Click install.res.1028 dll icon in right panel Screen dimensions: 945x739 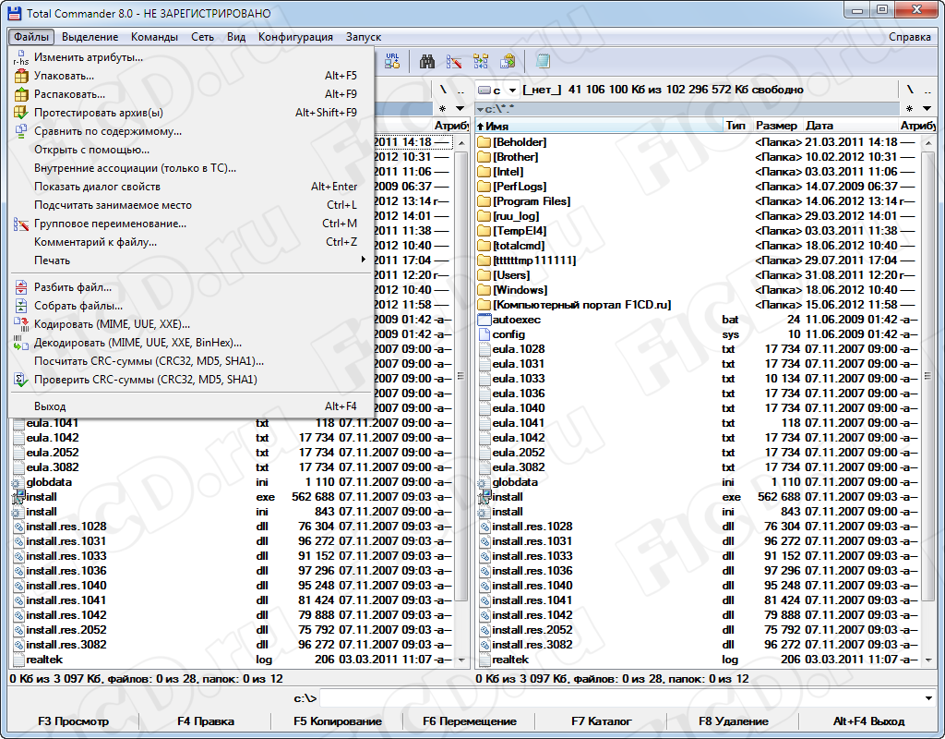coord(484,527)
